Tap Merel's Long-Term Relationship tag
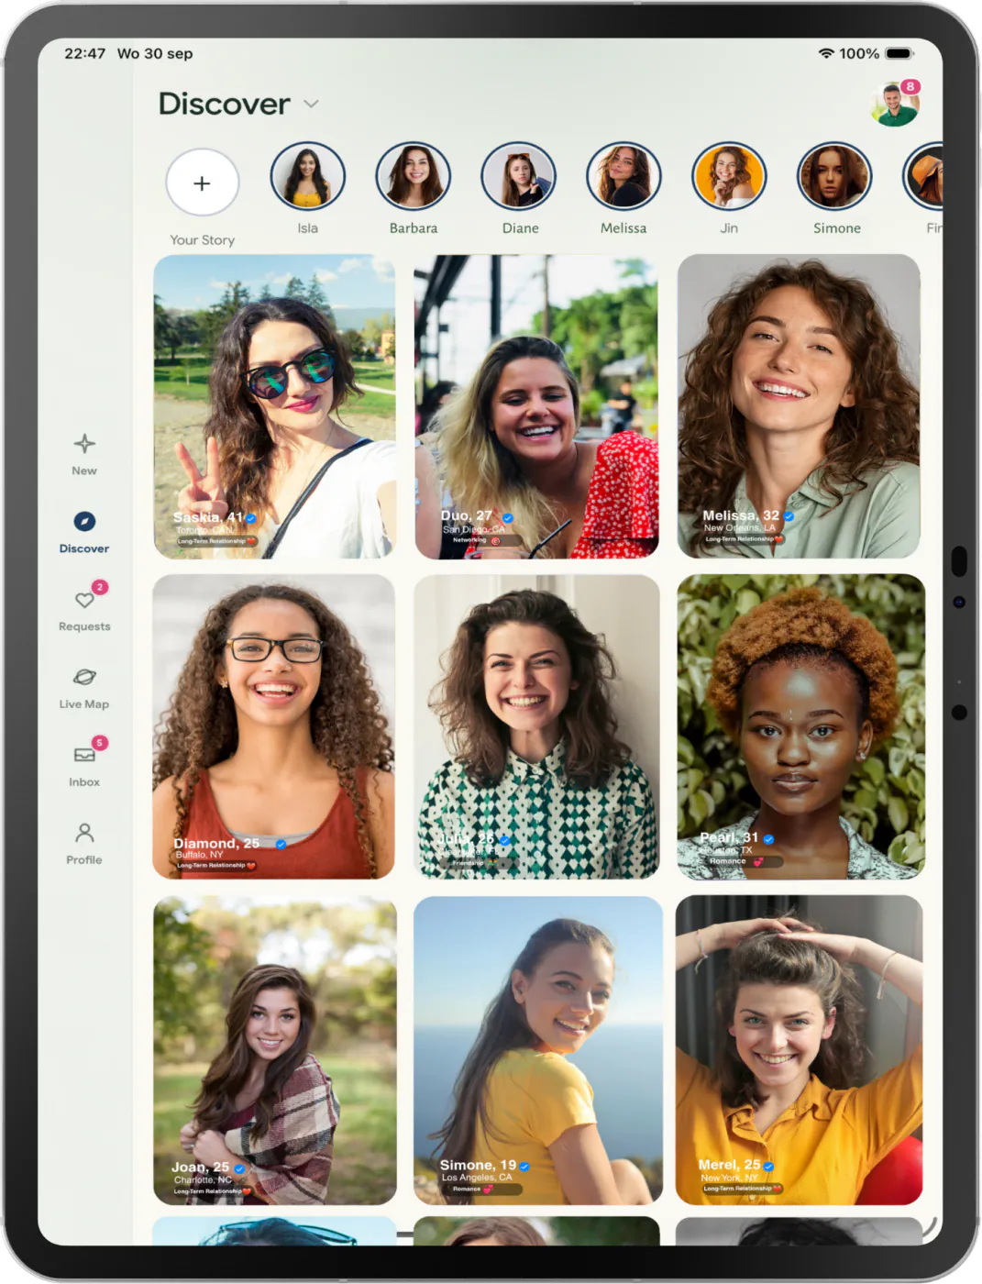Screen dimensions: 982x1284 pyautogui.click(x=743, y=1189)
